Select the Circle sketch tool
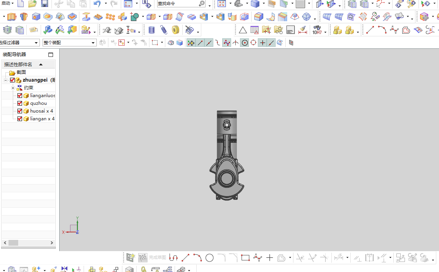Screen dimensions: 439x272 coord(209,258)
